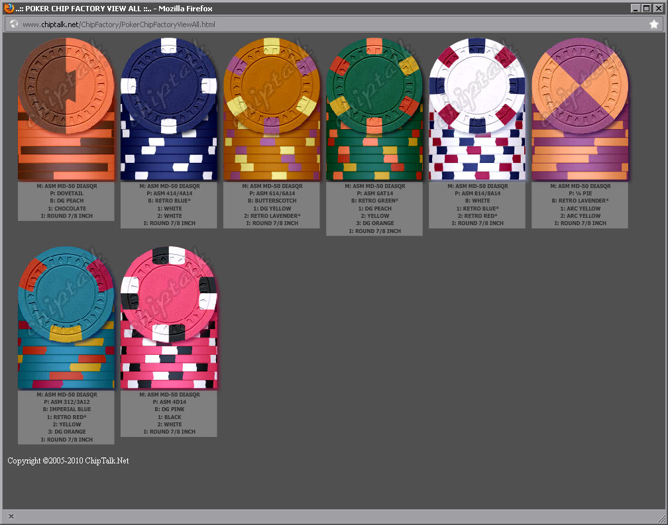The image size is (668, 525).
Task: Click the Firefox logo in title bar
Action: 9,8
